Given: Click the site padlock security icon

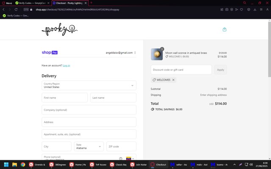Looking at the screenshot, I should [x=31, y=9].
